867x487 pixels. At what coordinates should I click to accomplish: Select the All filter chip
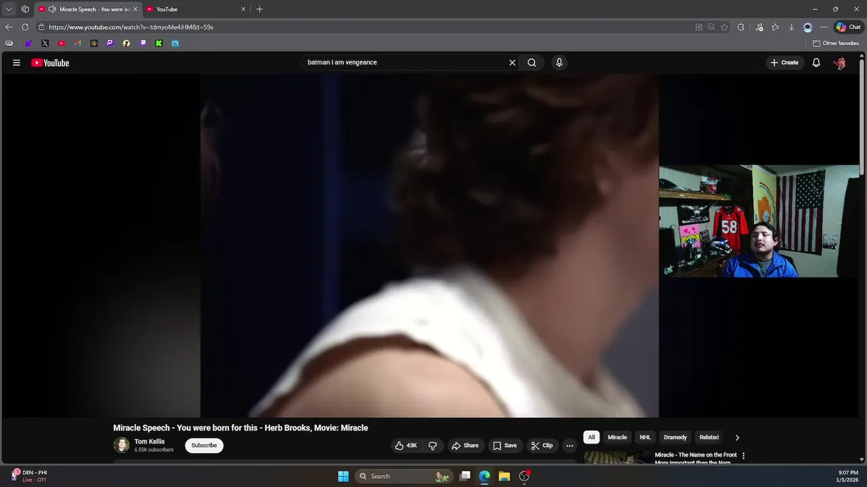(x=591, y=437)
